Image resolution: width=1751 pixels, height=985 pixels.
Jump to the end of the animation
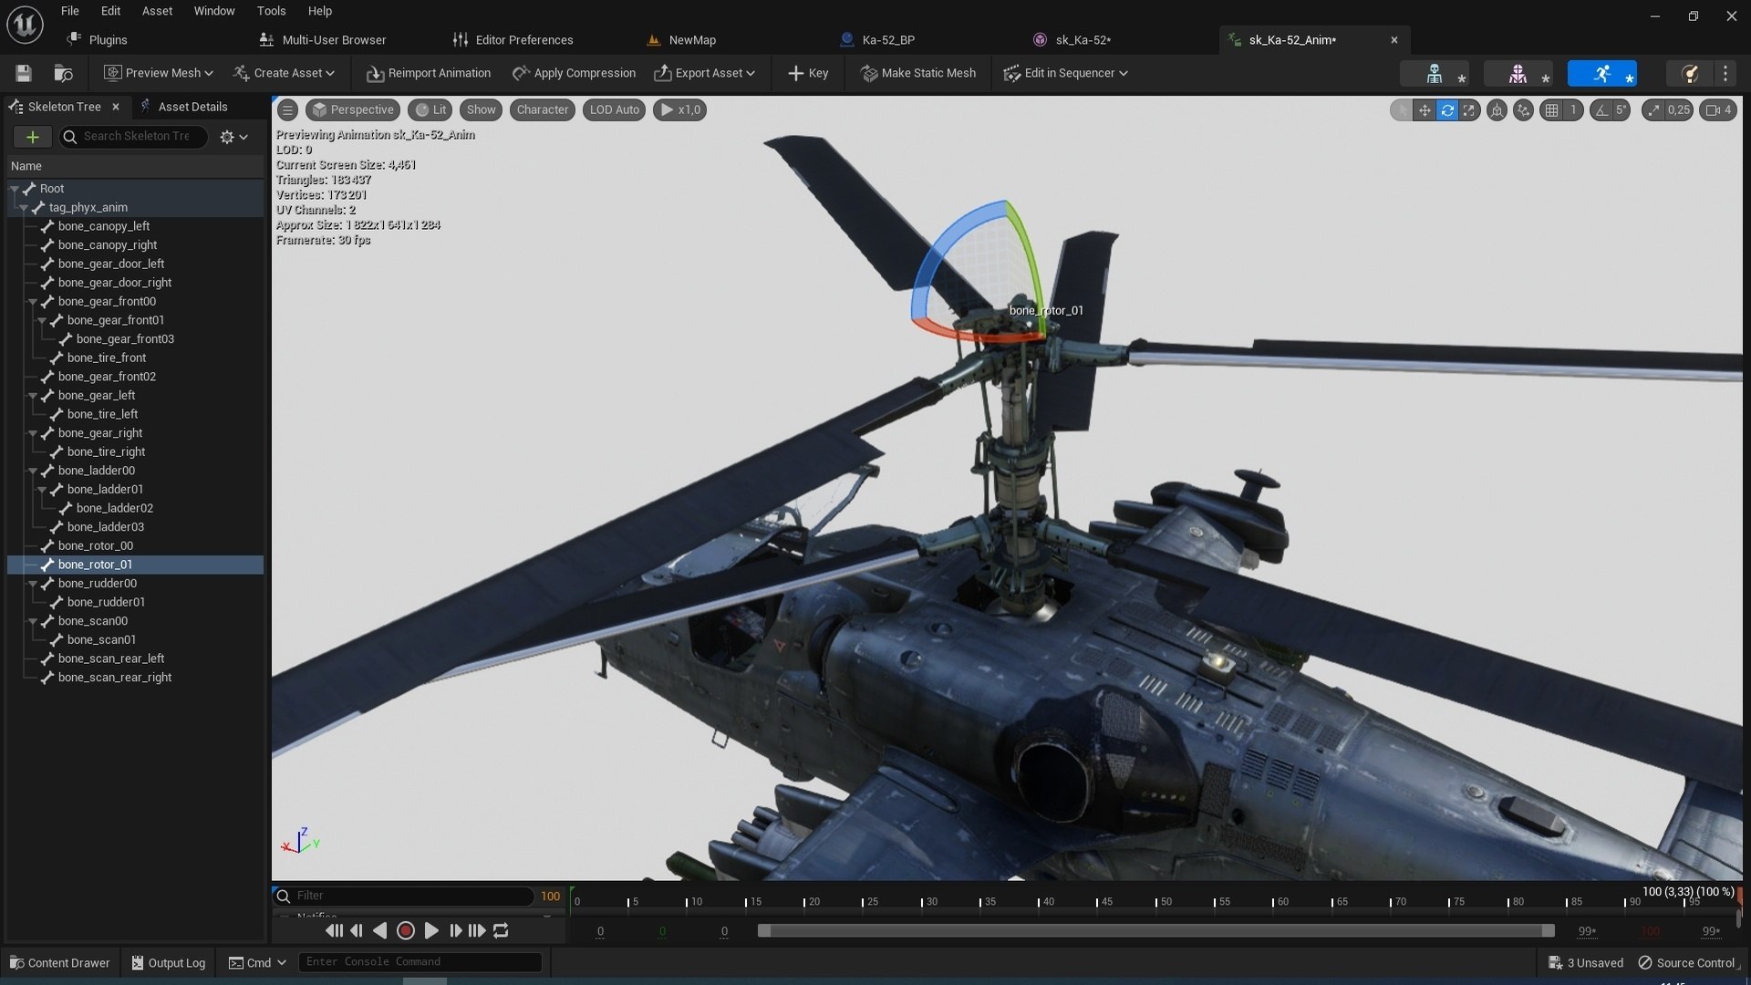pos(477,930)
